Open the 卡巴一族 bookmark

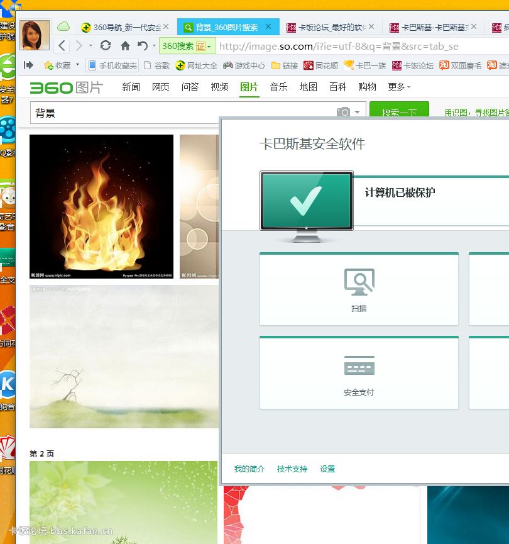pos(364,65)
